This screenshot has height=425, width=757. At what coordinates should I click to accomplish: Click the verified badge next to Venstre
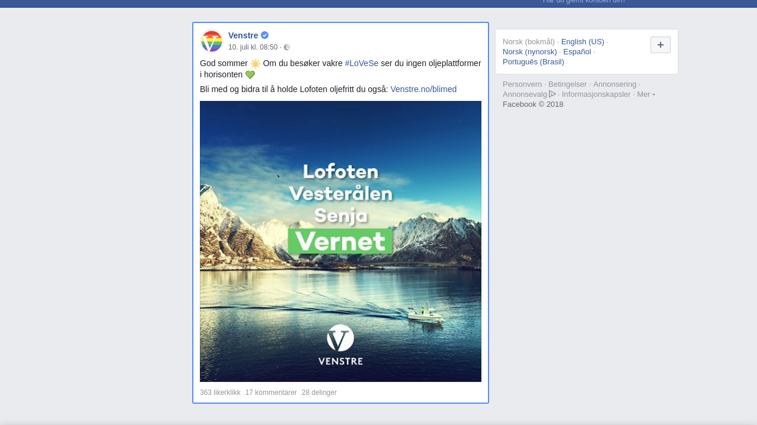265,35
